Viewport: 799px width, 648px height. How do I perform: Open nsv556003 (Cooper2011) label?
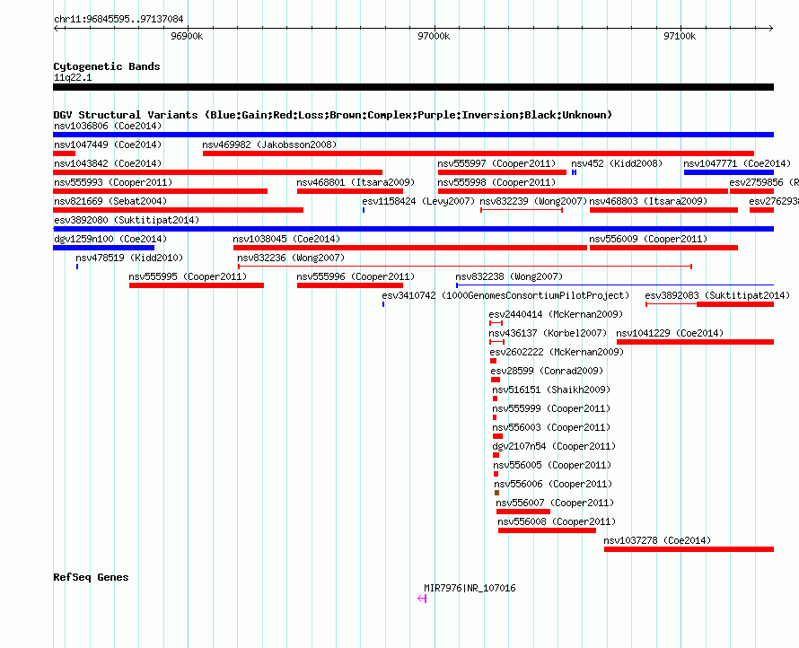pos(551,427)
